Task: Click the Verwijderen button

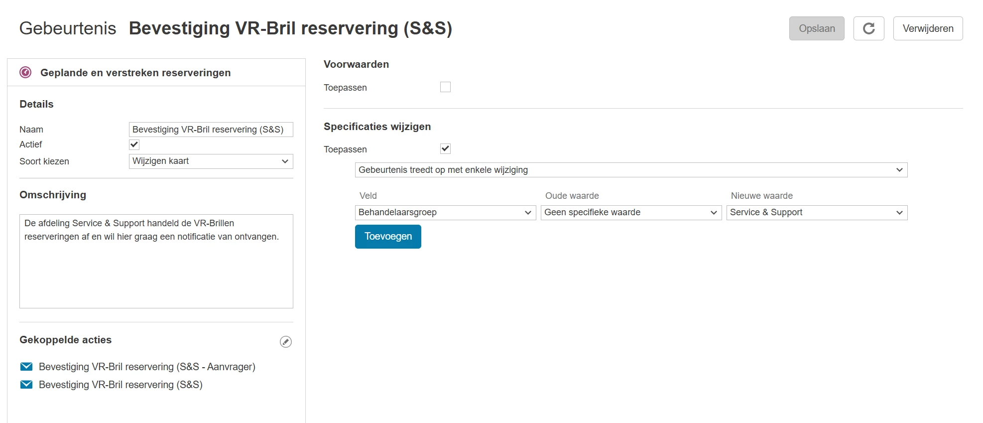Action: click(x=928, y=28)
